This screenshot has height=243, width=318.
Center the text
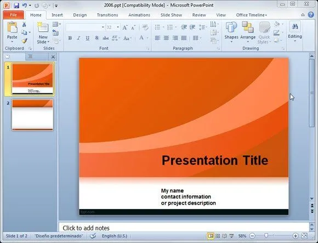pos(166,38)
